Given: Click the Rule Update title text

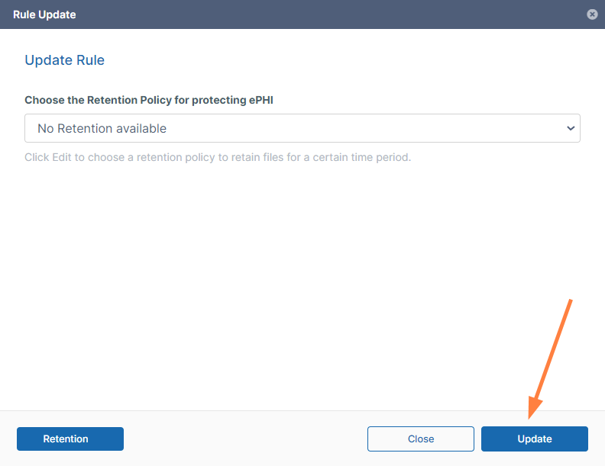Looking at the screenshot, I should click(x=44, y=14).
